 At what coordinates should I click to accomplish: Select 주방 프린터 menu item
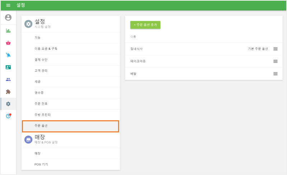pyautogui.click(x=42, y=115)
